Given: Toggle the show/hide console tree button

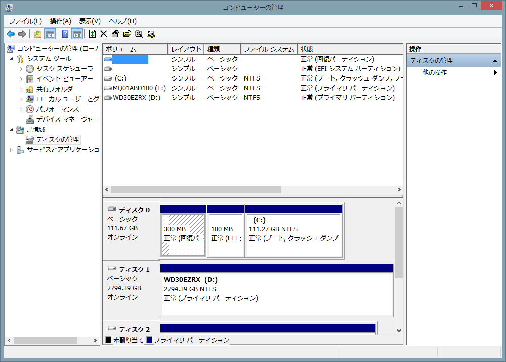Looking at the screenshot, I should [50, 34].
